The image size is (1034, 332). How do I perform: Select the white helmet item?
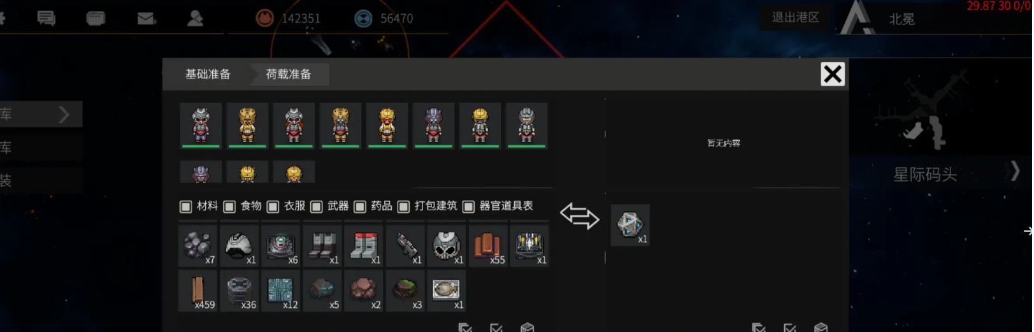[x=239, y=245]
